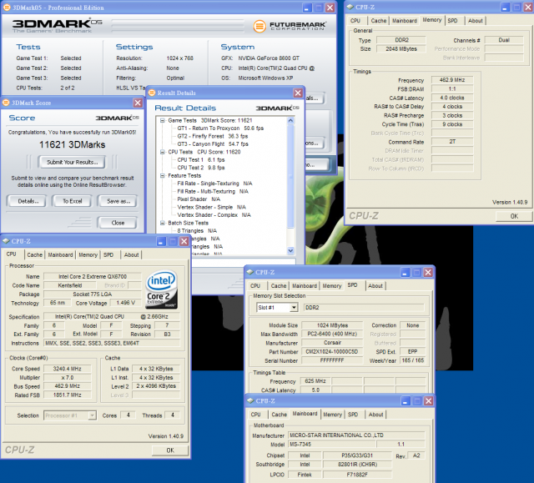Click the Part Number CM2X1024-10000C5D field

(x=332, y=351)
